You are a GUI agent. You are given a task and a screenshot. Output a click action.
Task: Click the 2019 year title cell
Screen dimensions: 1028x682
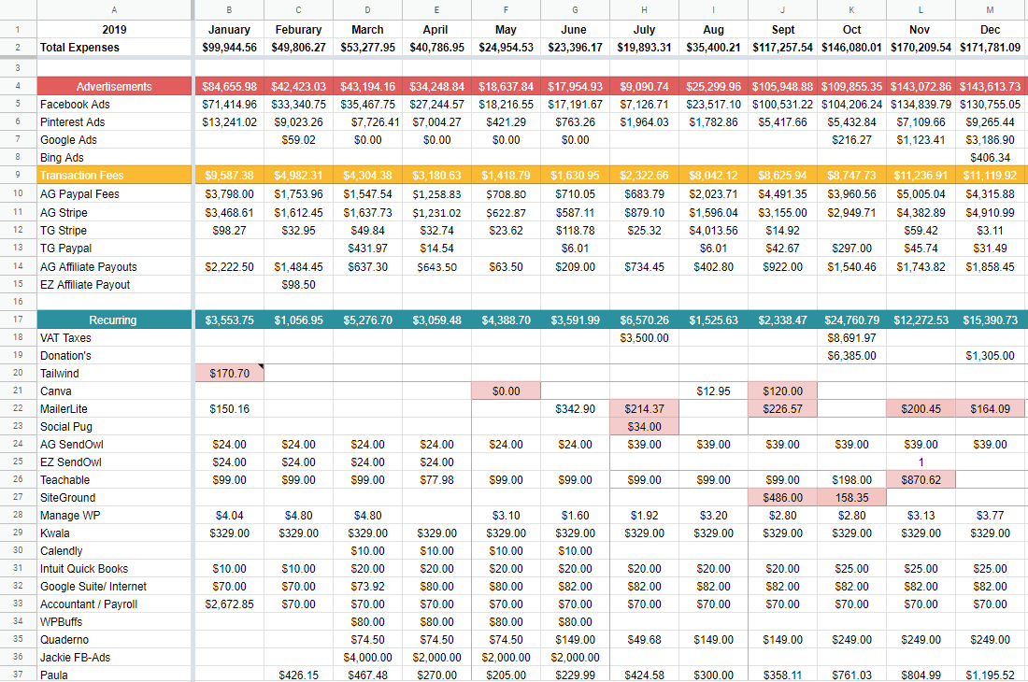tap(114, 30)
